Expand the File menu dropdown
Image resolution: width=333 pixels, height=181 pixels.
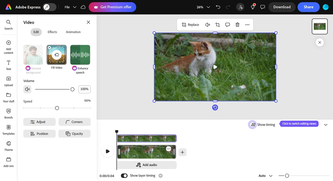[x=70, y=7]
